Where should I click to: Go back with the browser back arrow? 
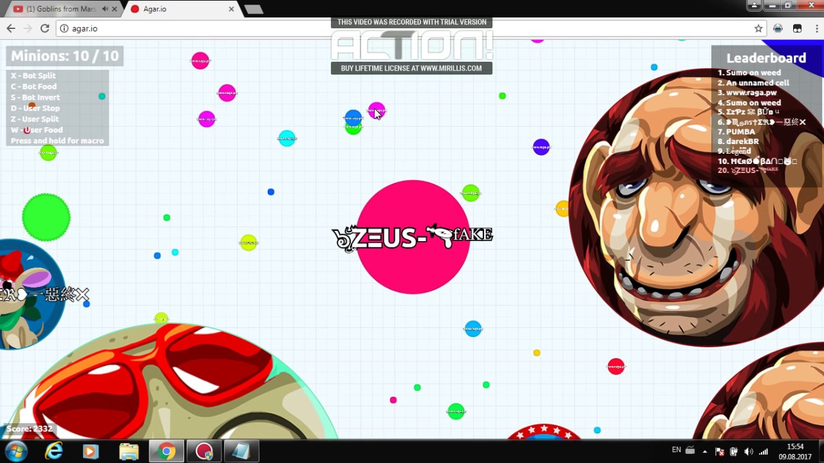coord(11,28)
